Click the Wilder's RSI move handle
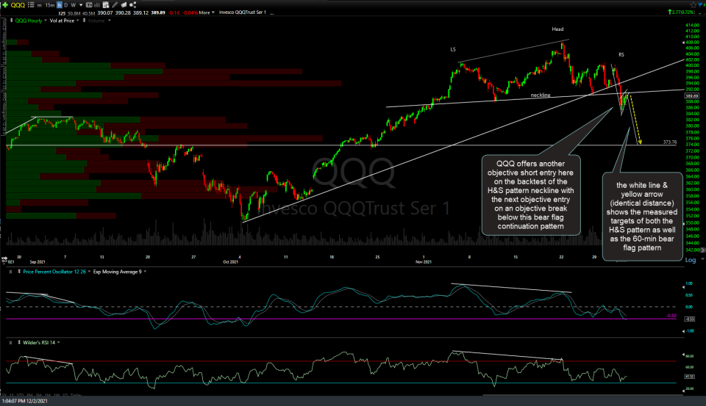 (19, 342)
